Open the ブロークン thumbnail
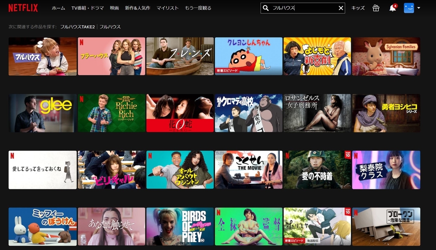The height and width of the screenshot is (250, 436). tap(386, 227)
